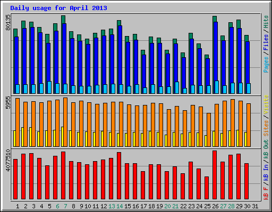Image resolution: width=272 pixels, height=212 pixels.
Task: Click the 5955 visits axis value
Action: pyautogui.click(x=8, y=103)
